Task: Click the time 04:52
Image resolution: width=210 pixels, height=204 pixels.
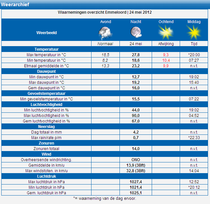Action: pyautogui.click(x=194, y=116)
